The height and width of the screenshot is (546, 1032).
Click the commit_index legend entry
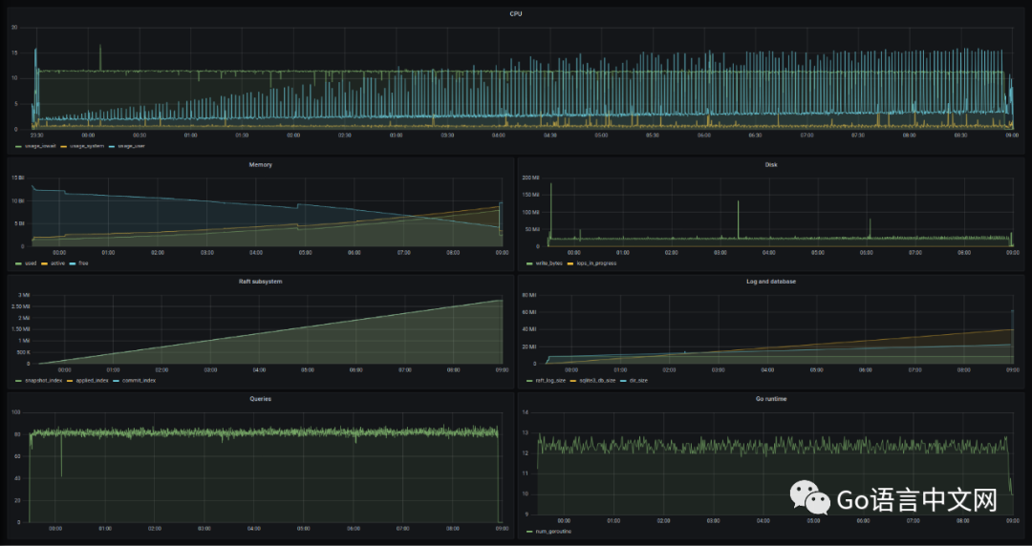point(137,380)
